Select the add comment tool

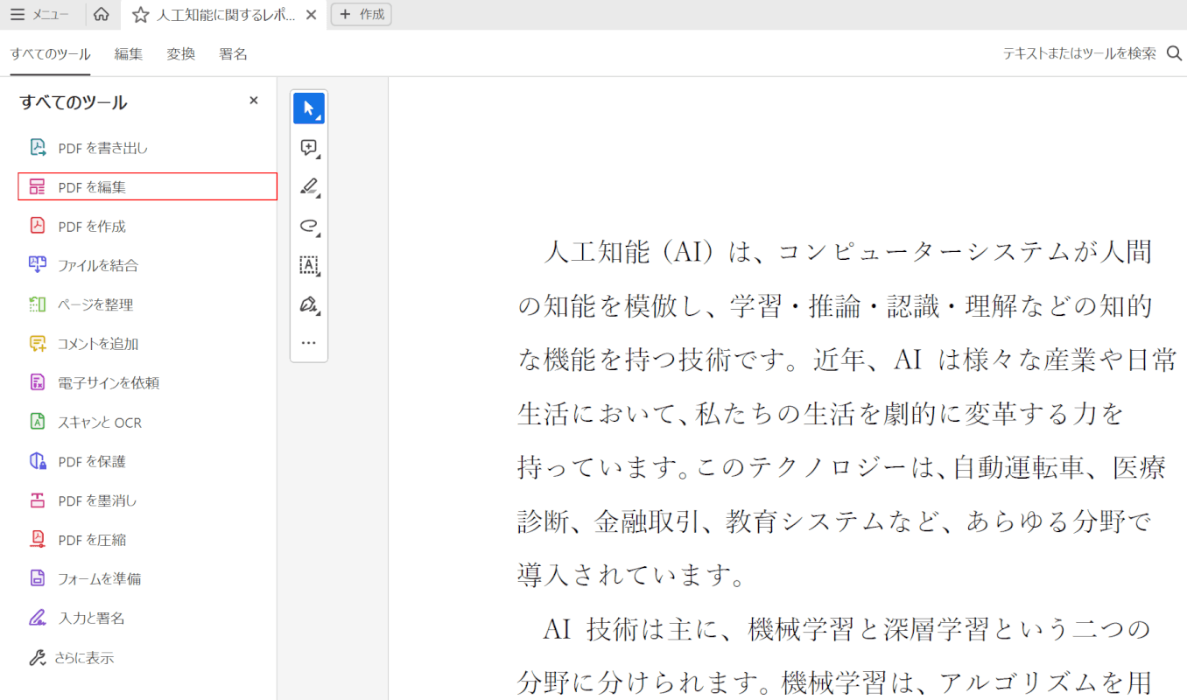pyautogui.click(x=309, y=148)
